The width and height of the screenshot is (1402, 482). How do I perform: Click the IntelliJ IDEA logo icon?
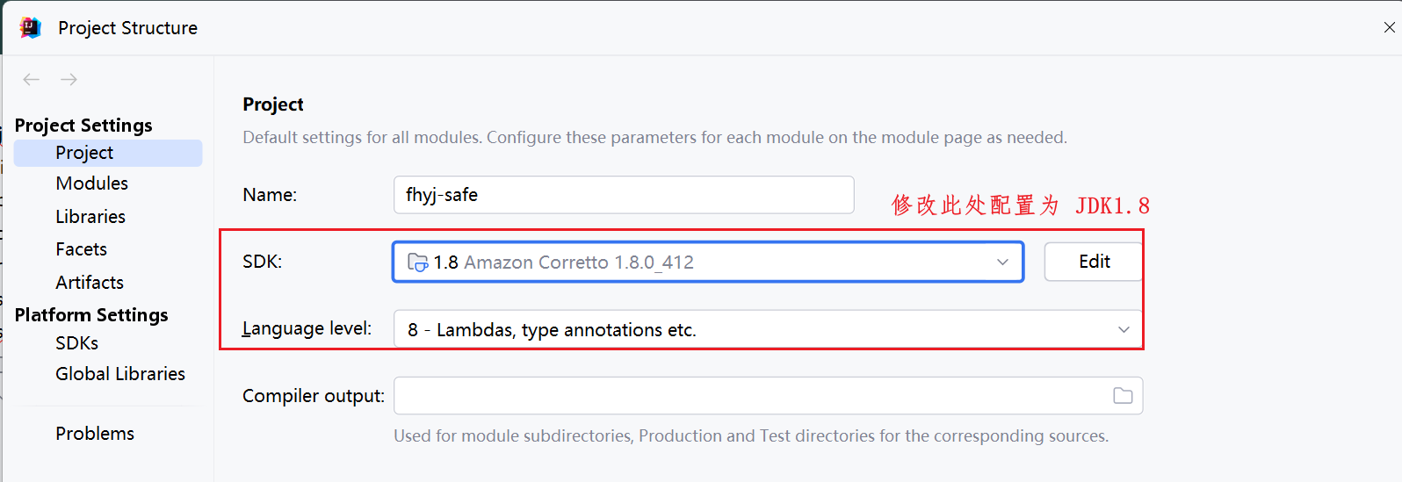[x=31, y=28]
